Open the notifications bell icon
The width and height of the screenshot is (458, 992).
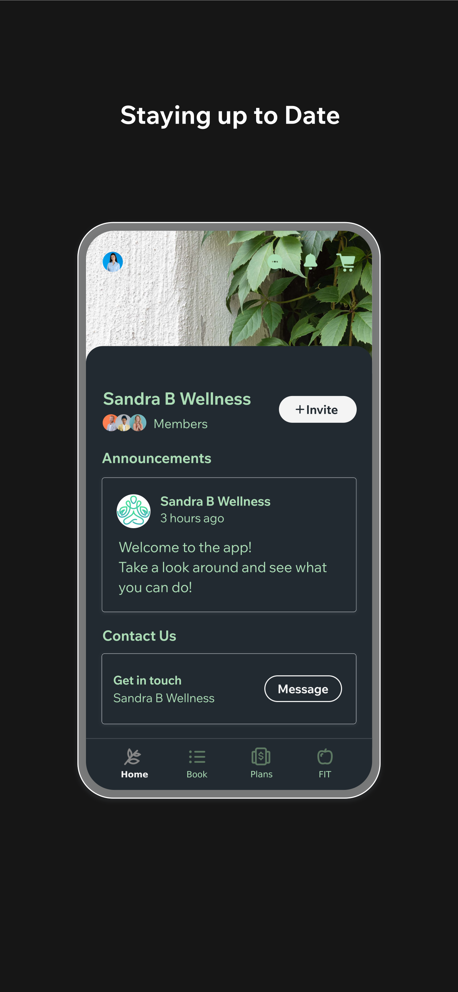coord(310,261)
